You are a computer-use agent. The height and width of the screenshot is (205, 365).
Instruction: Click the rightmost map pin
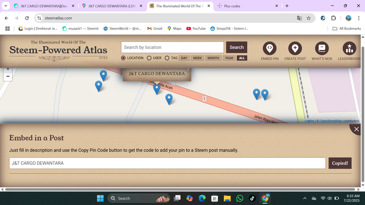265,95
